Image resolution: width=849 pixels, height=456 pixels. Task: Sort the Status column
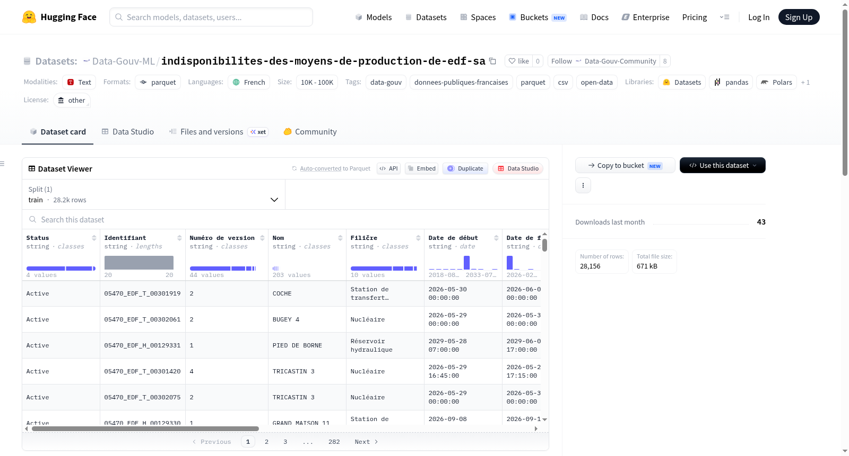tap(94, 238)
